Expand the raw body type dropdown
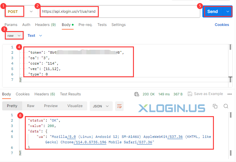Screen dimensions: 236x162 coord(14,36)
